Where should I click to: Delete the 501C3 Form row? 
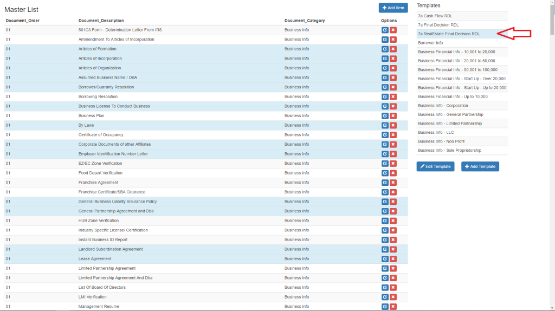pos(393,30)
